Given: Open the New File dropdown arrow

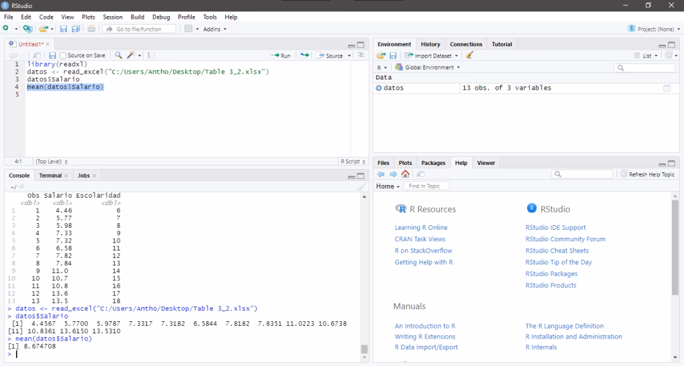Looking at the screenshot, I should click(x=16, y=29).
